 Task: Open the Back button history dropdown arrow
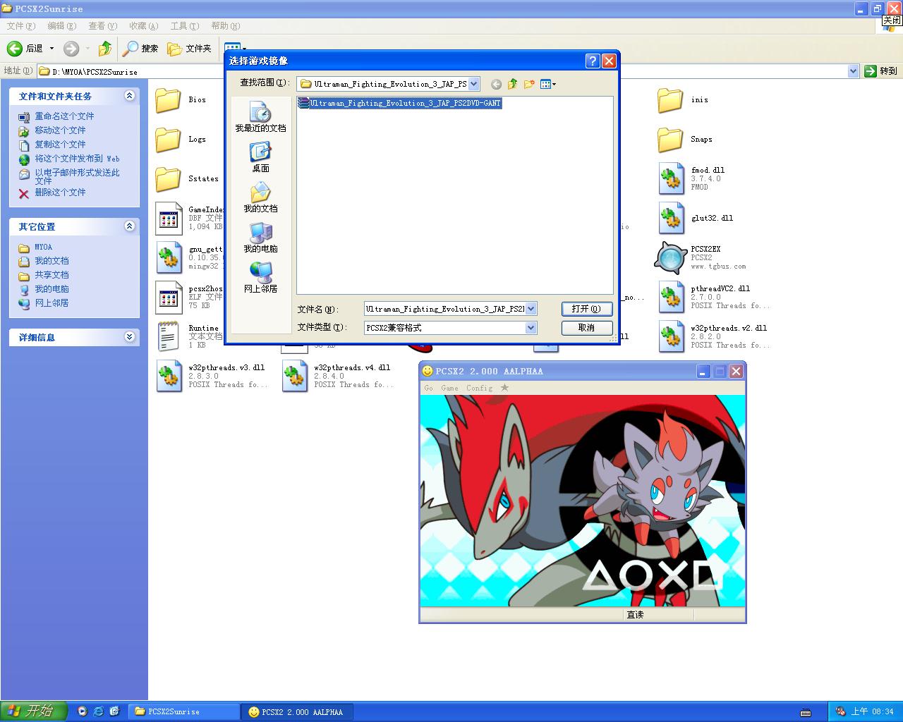point(51,49)
